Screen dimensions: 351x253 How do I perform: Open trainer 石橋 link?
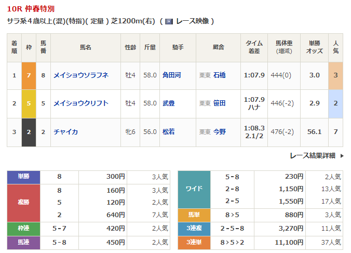[219, 75]
